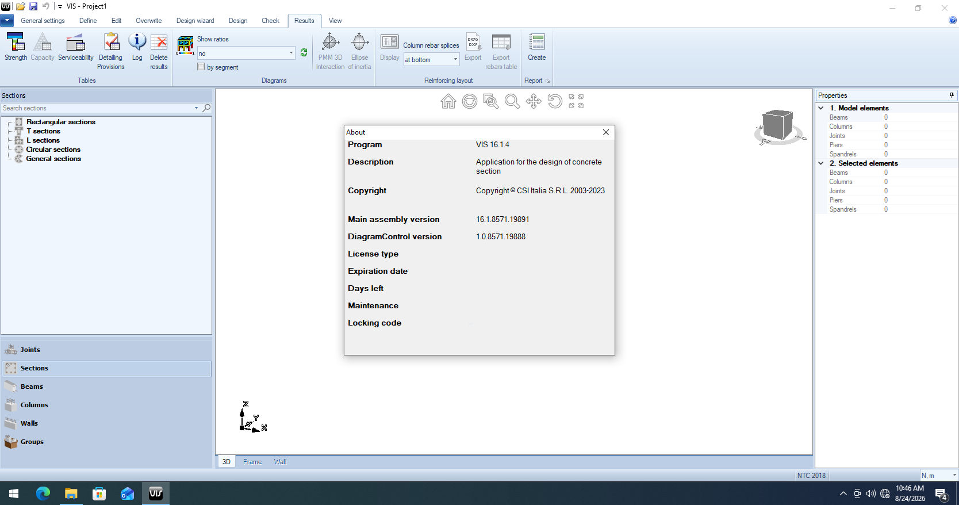959x505 pixels.
Task: Expand the search sections dropdown arrow
Action: pyautogui.click(x=196, y=108)
